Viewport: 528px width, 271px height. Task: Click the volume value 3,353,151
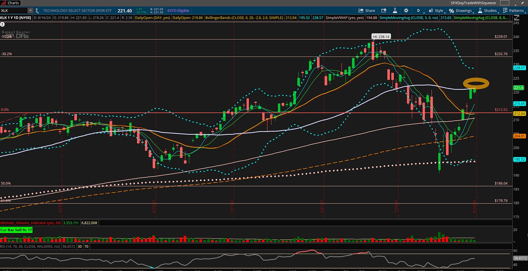(71, 223)
